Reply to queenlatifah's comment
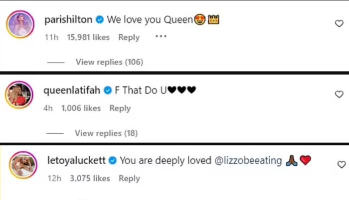 (120, 108)
